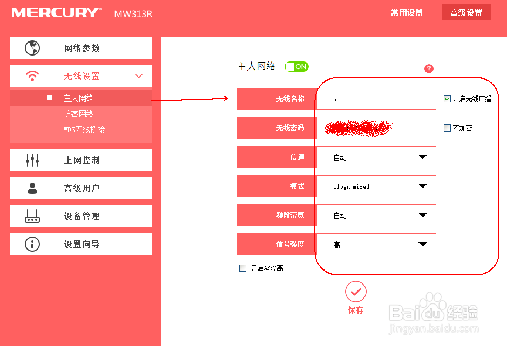Image resolution: width=507 pixels, height=346 pixels.
Task: Expand the 信号强度 dropdown
Action: (x=376, y=244)
